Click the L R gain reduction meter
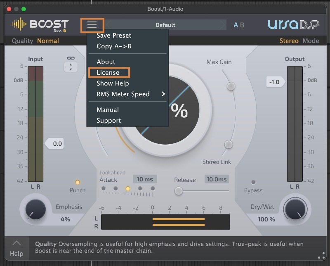 [165, 222]
